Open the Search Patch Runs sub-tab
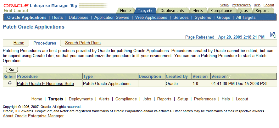This screenshot has height=128, width=279. click(83, 43)
